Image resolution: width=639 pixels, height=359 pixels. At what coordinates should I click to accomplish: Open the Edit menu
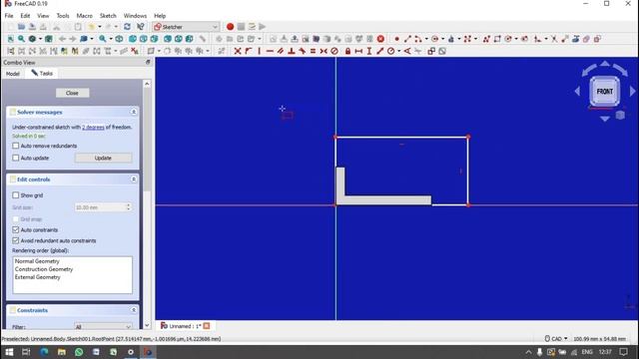coord(25,16)
